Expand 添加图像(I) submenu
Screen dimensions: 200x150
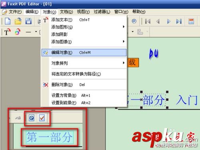click(84, 42)
